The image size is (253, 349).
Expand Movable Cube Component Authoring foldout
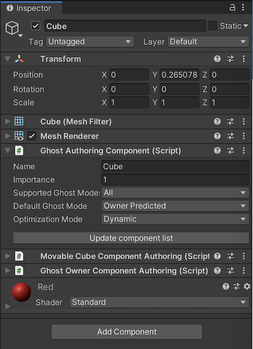click(x=8, y=256)
